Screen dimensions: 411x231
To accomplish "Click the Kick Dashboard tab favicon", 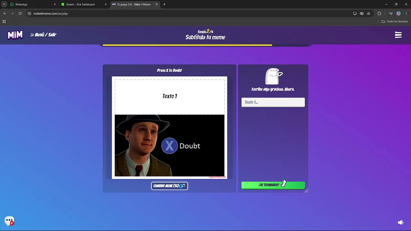I will click(x=63, y=4).
